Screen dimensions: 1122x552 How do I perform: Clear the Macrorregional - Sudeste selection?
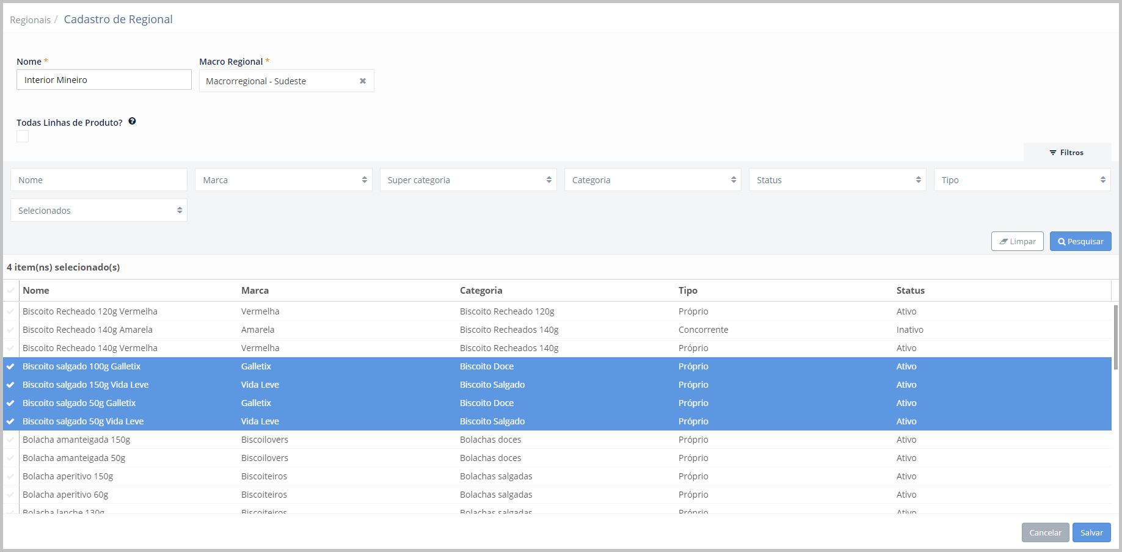[363, 81]
